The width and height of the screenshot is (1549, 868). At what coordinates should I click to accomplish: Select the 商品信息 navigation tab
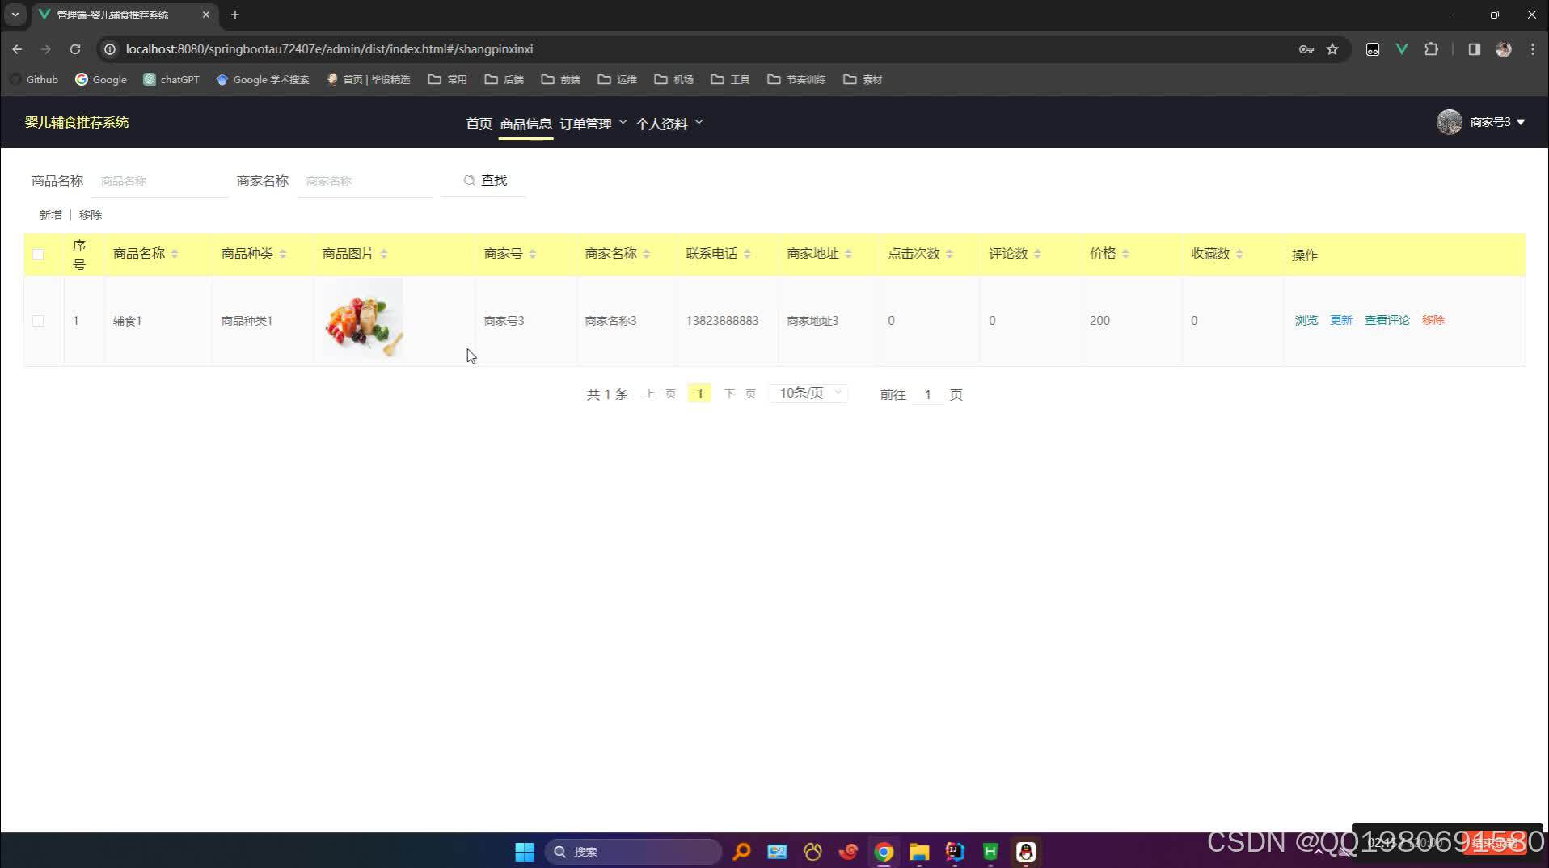point(525,123)
